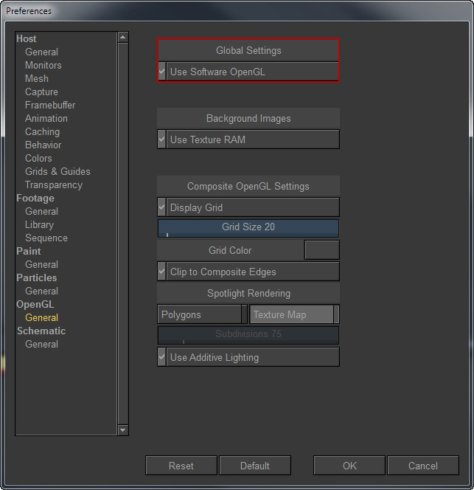Select the Particles category heading
This screenshot has height=490, width=474.
(x=37, y=277)
